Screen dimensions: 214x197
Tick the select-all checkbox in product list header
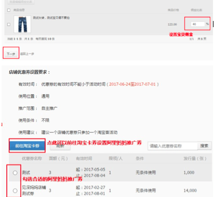pos(9,10)
